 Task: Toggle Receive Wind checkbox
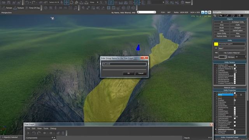tap(235, 78)
